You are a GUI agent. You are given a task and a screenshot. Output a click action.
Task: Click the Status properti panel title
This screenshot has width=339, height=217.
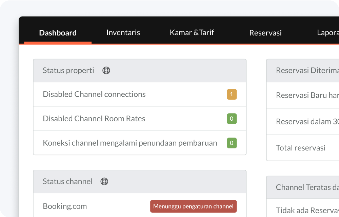[68, 70]
